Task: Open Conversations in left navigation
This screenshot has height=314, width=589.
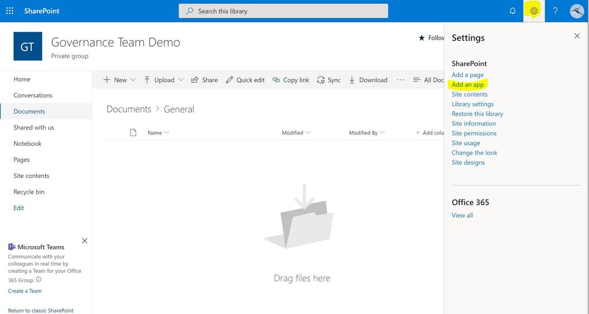Action: coord(33,95)
